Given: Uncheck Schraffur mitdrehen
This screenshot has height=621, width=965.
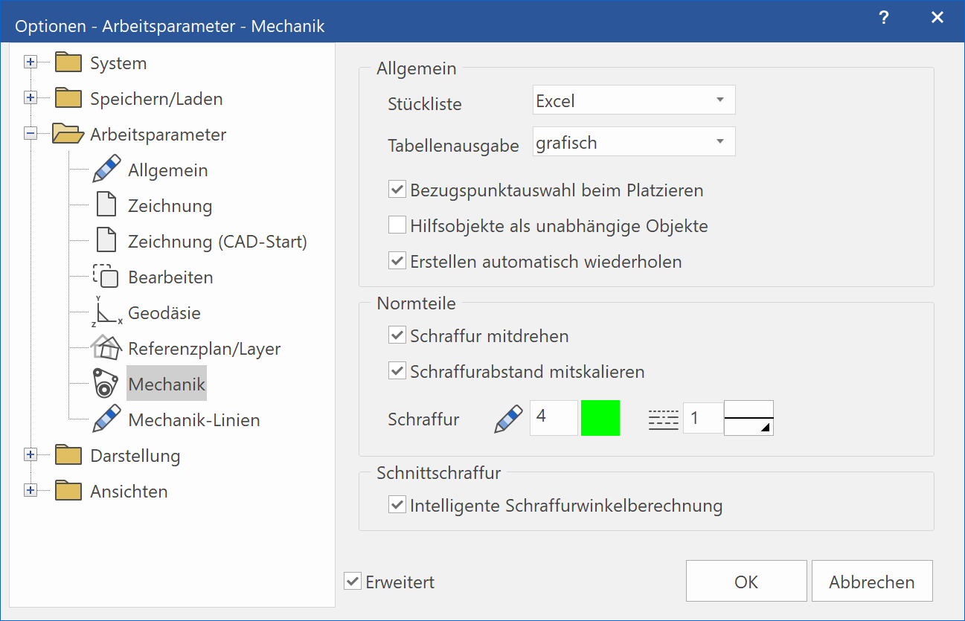Looking at the screenshot, I should pos(397,335).
